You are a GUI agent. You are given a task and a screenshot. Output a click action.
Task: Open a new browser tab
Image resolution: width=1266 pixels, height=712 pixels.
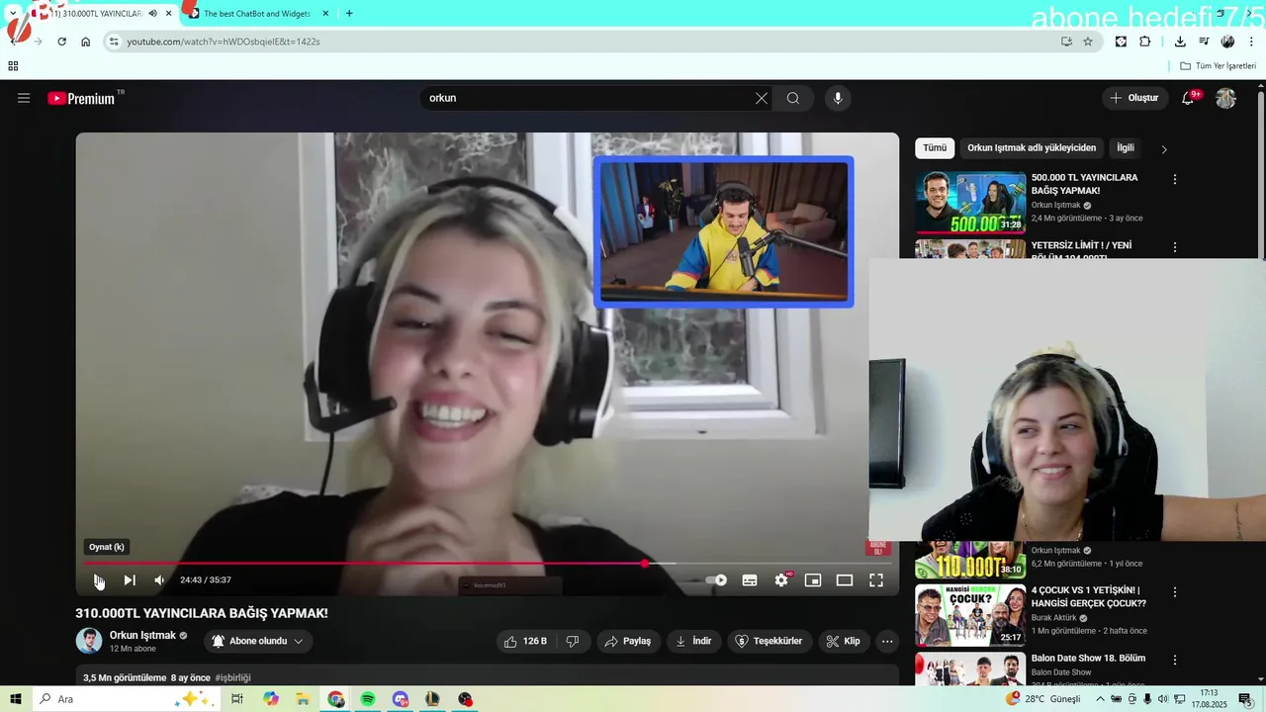(x=349, y=14)
